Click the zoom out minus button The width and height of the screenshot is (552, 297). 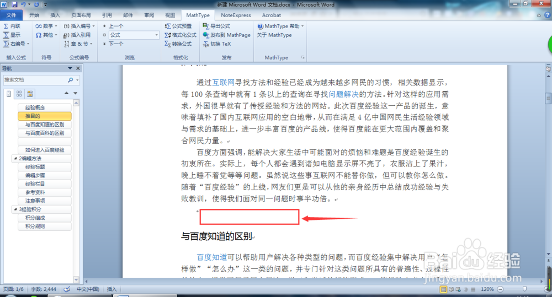coord(500,289)
